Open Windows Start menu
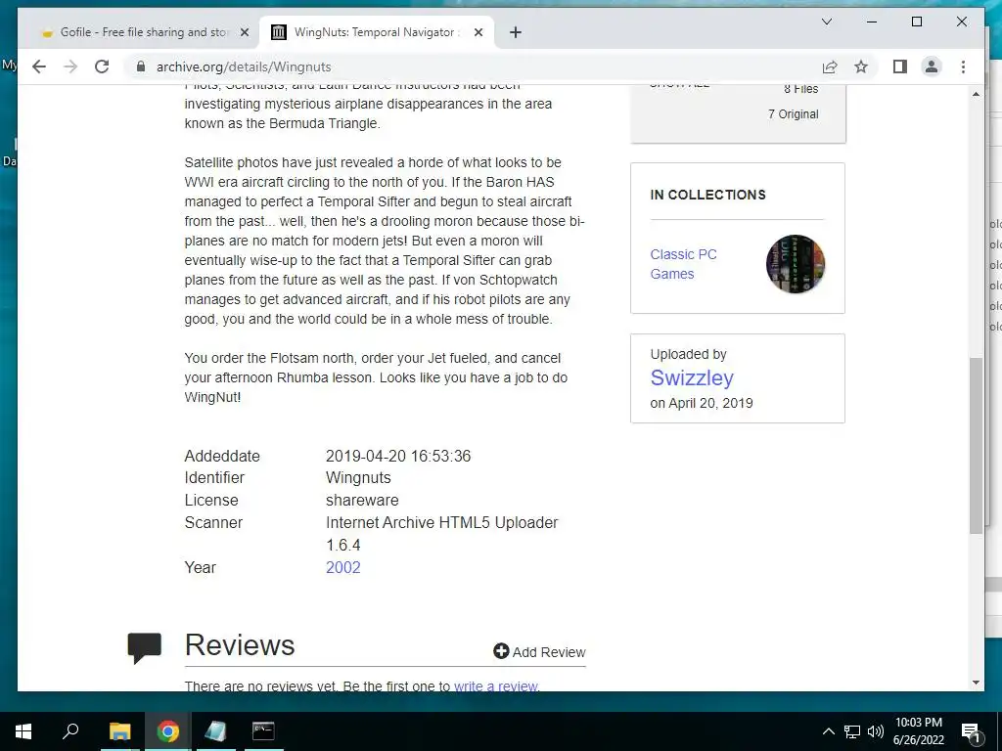Screen dimensions: 1002x751 coord(23,731)
